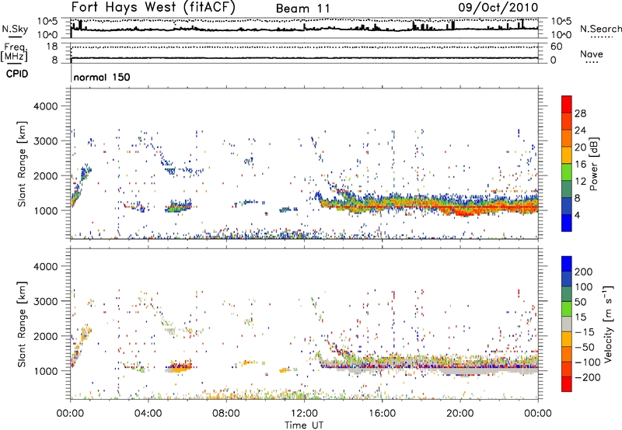Select the N.Search legend label
This screenshot has width=622, height=430.
[601, 29]
